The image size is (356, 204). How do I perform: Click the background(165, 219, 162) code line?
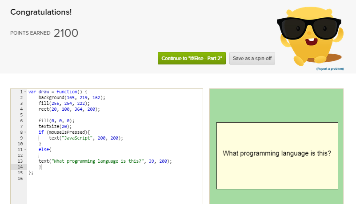[72, 97]
